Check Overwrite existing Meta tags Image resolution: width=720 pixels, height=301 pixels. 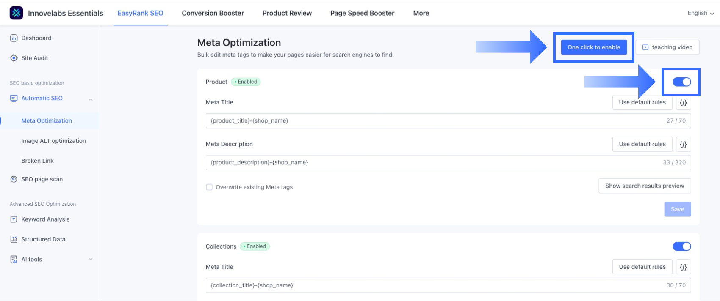pyautogui.click(x=209, y=187)
